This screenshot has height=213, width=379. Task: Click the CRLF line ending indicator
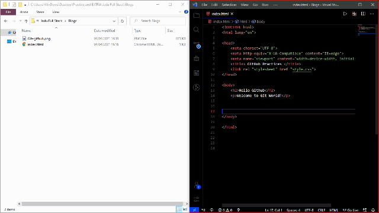321,210
